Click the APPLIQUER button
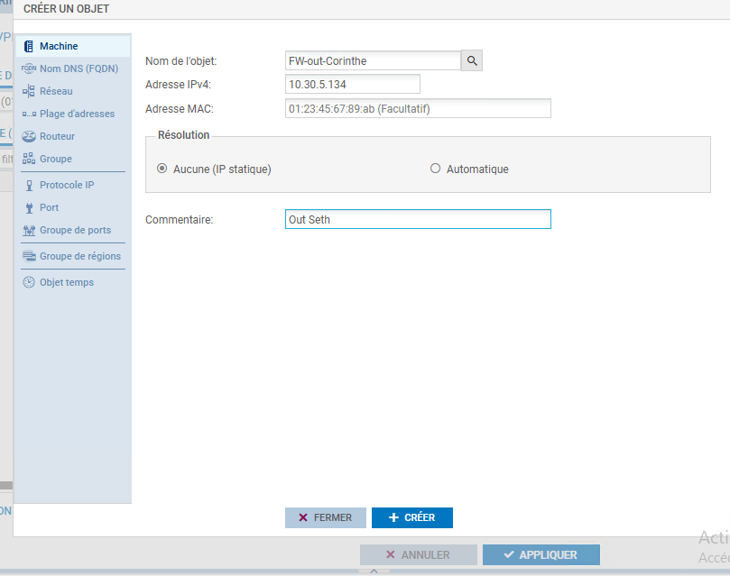The width and height of the screenshot is (730, 576). [541, 554]
